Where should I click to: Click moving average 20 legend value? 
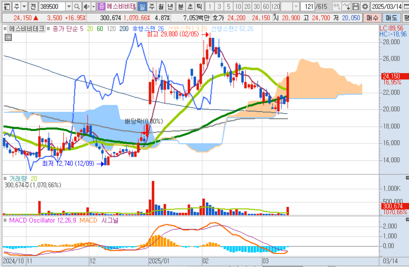coord(90,29)
